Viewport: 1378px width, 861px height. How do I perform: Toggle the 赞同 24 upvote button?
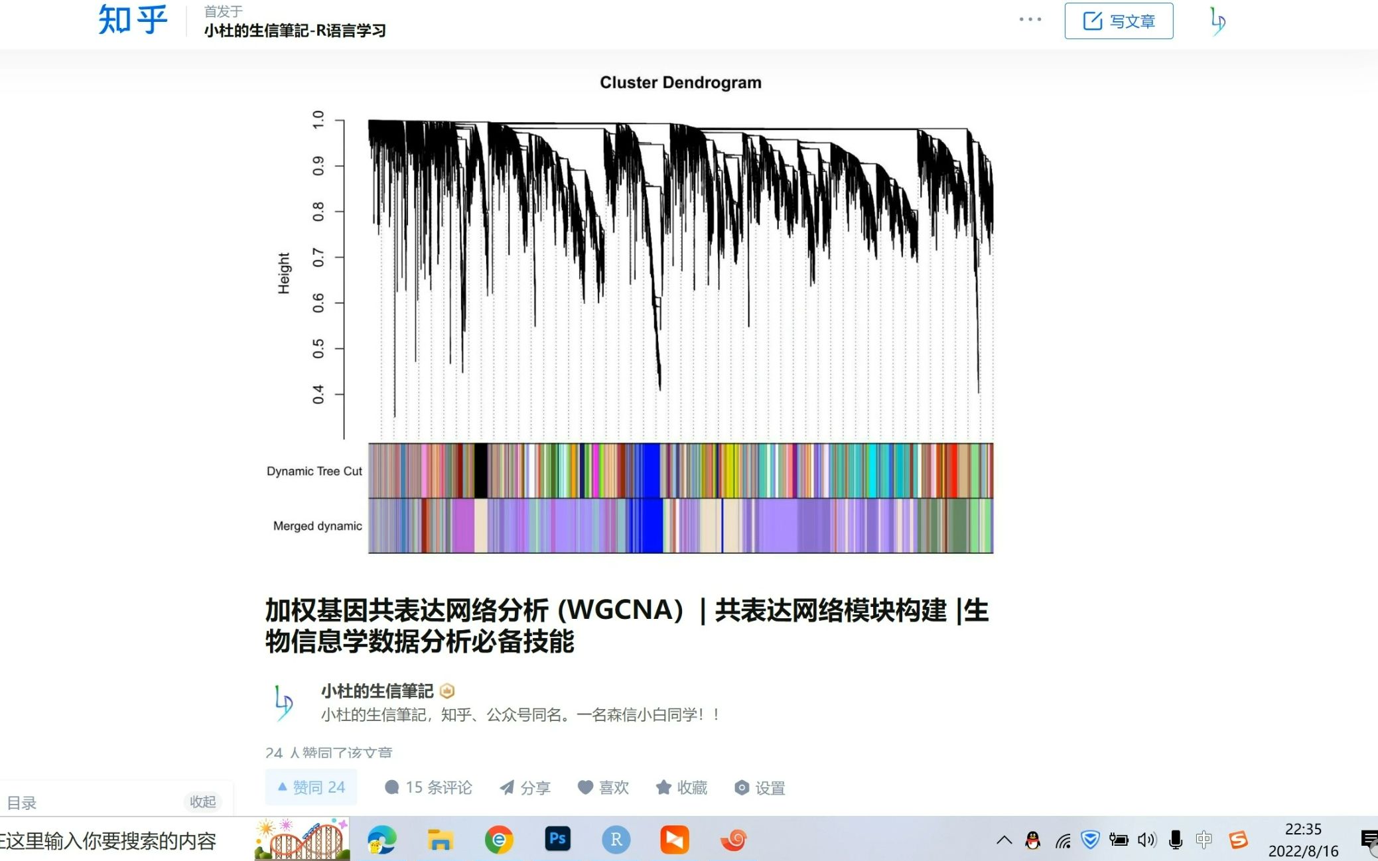coord(311,787)
